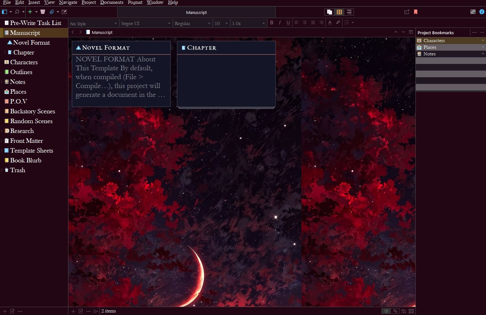The height and width of the screenshot is (315, 486).
Task: Enter Composition Mode icon
Action: point(473,12)
